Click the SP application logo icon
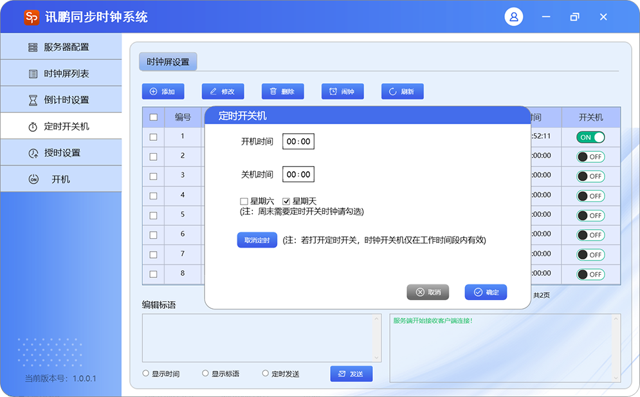The height and width of the screenshot is (397, 640). [32, 17]
